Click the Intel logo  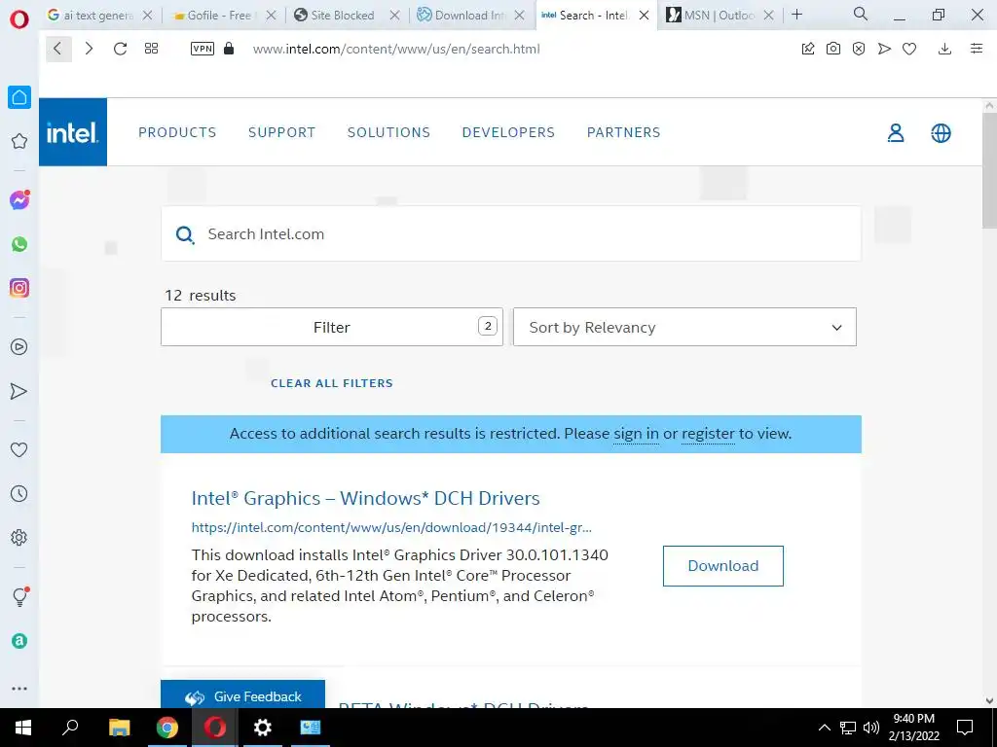[73, 132]
